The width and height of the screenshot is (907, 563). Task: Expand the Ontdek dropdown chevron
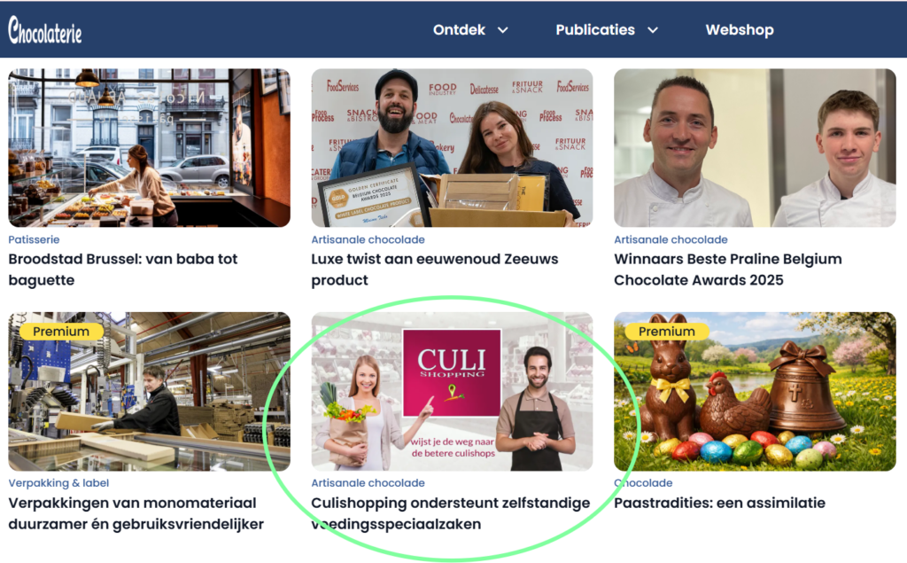503,30
